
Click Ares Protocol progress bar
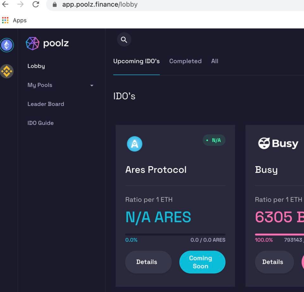(175, 234)
